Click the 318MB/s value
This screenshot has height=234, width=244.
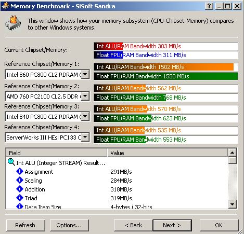point(121,189)
